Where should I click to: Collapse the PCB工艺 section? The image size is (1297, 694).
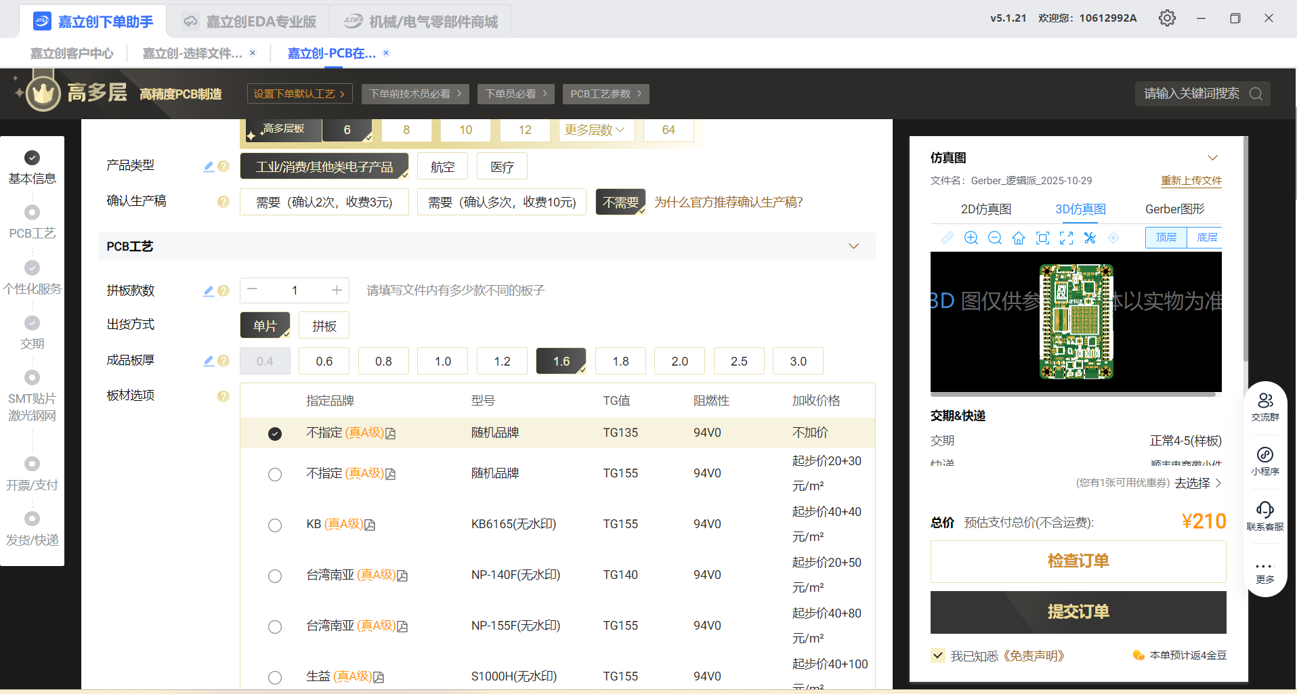point(854,246)
